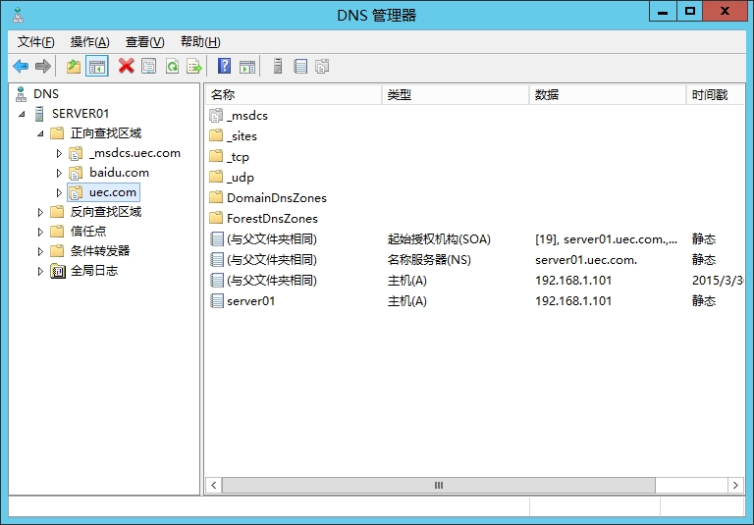Click the SERVER01 server icon in tree
This screenshot has width=754, height=525.
click(40, 114)
